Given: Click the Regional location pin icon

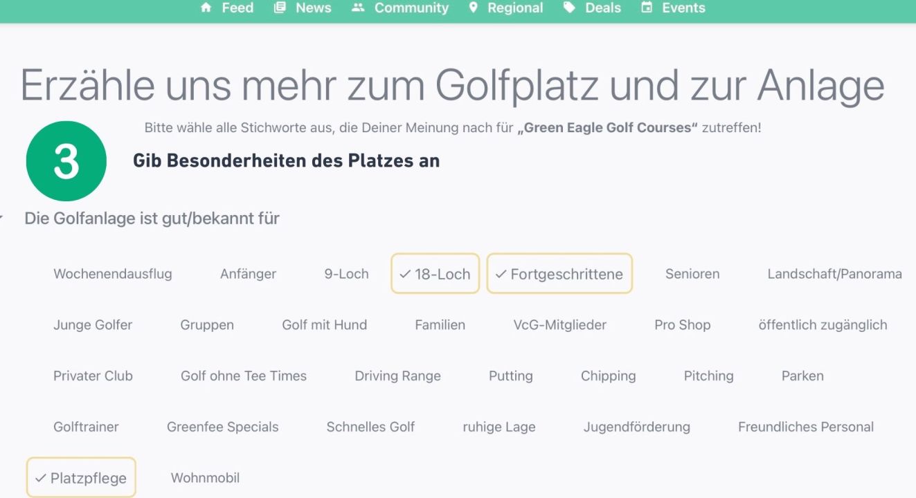Looking at the screenshot, I should point(474,8).
